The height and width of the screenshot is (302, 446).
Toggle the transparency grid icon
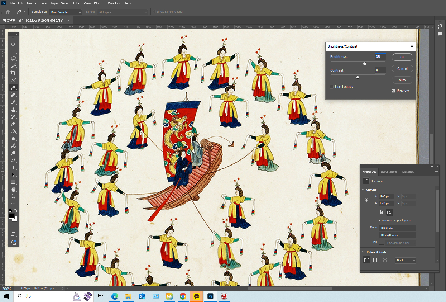tap(385, 260)
